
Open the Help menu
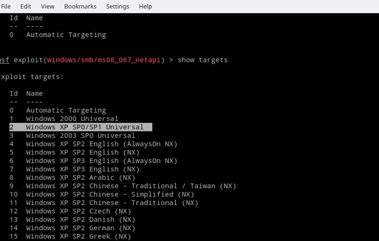pyautogui.click(x=145, y=6)
